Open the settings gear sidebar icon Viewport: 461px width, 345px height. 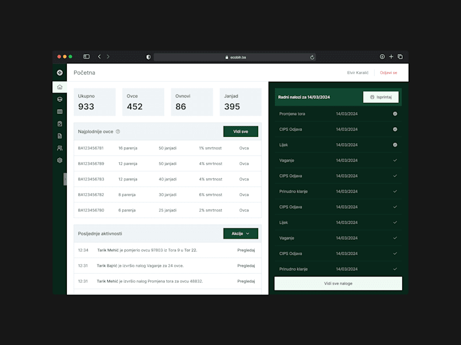coord(60,160)
